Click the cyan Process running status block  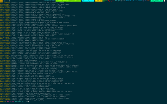88,1
